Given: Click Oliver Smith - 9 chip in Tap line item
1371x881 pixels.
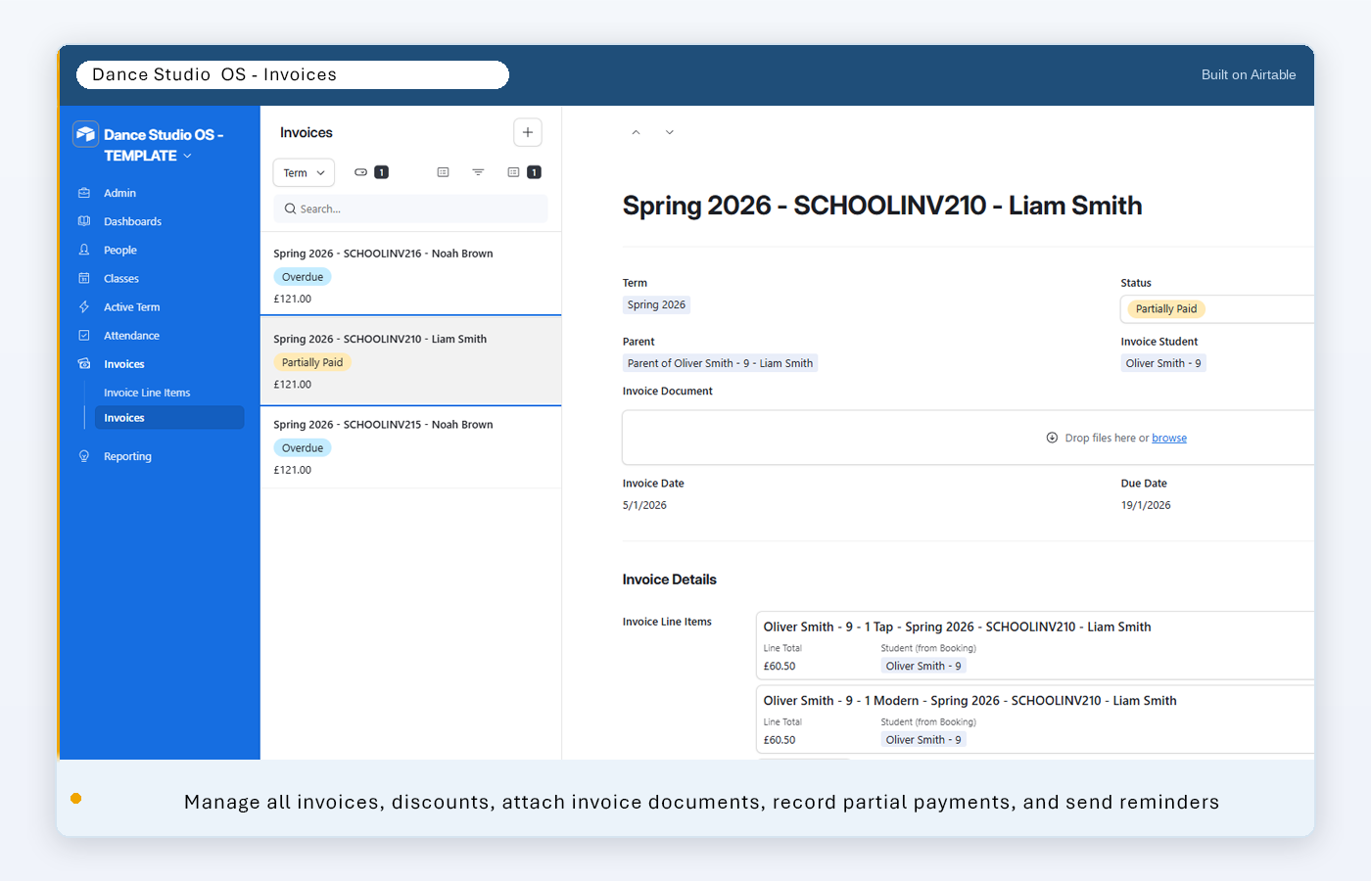Looking at the screenshot, I should [922, 666].
